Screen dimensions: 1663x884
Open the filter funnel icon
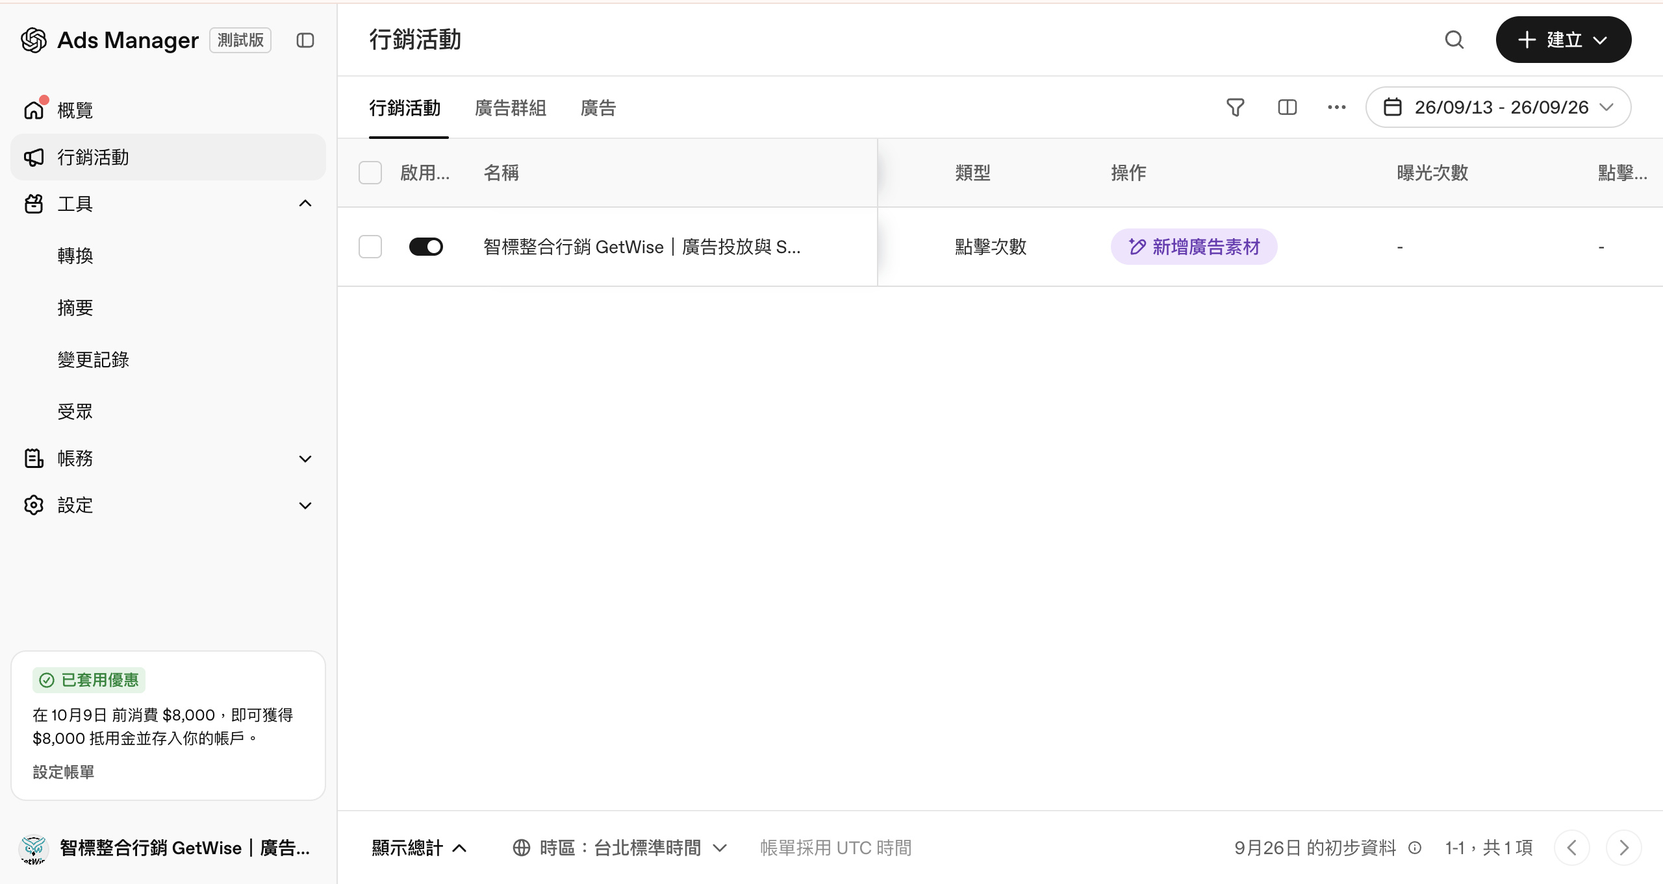(x=1236, y=107)
